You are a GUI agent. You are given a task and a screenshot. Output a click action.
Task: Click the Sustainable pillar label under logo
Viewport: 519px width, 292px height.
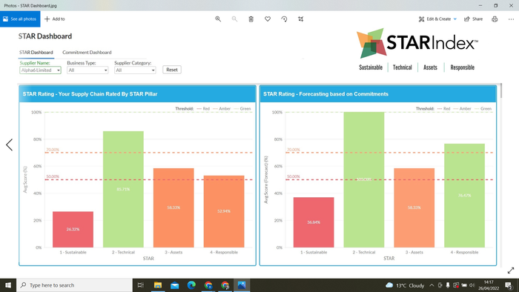tap(371, 67)
